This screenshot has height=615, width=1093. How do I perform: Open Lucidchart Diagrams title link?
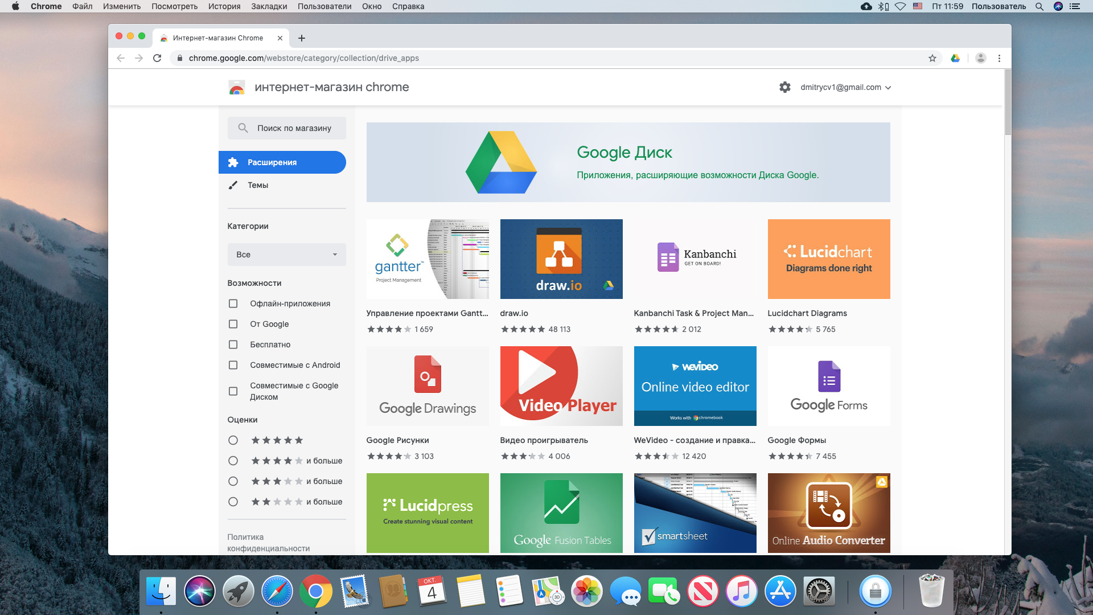click(807, 313)
